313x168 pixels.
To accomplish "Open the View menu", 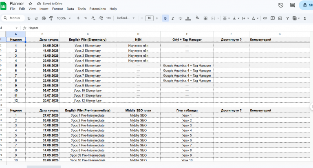I will (32, 9).
